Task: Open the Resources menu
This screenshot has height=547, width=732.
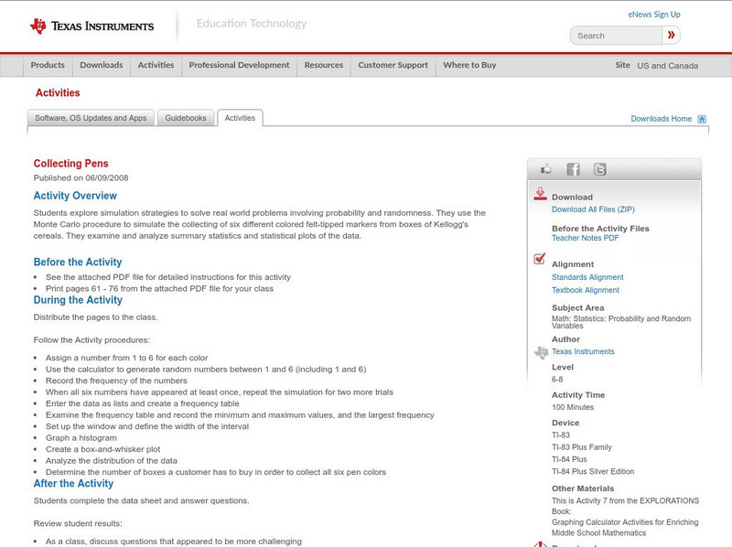Action: (324, 65)
